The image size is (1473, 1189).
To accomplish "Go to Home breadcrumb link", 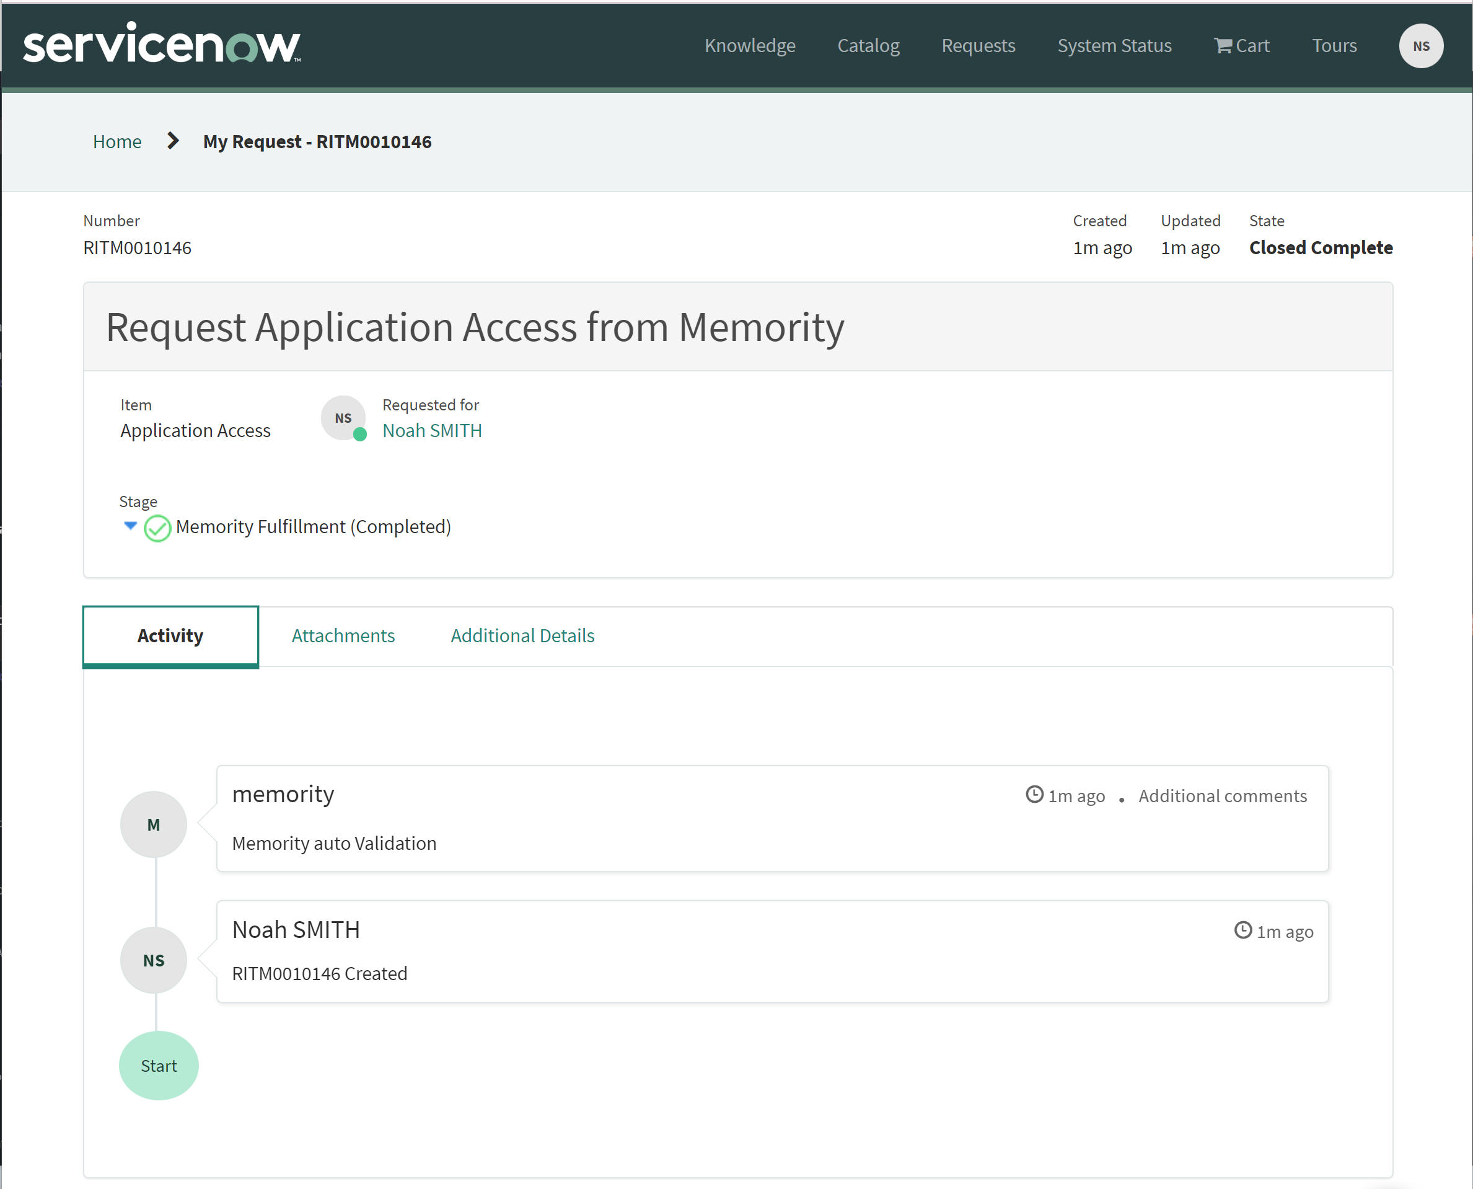I will [117, 142].
